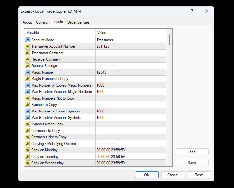Click the Variable column header
This screenshot has width=234, height=188.
(60, 33)
